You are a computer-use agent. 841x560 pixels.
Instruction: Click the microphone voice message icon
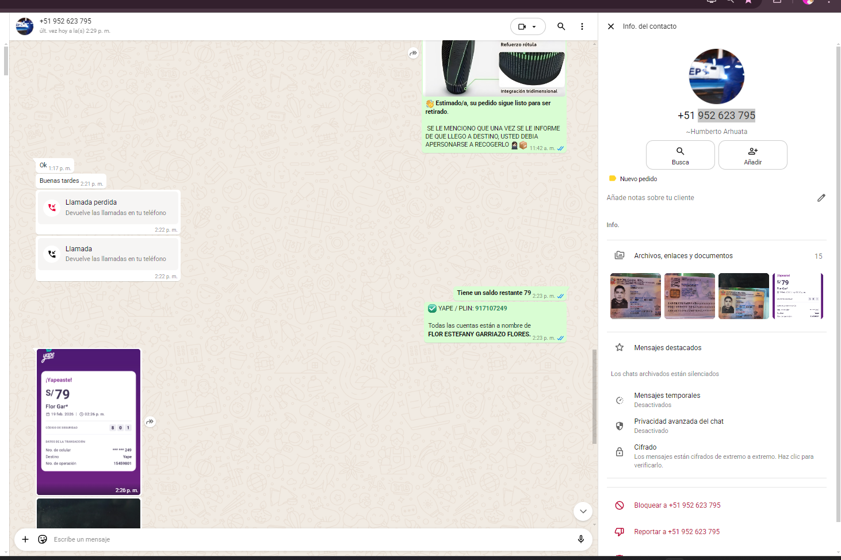point(580,539)
